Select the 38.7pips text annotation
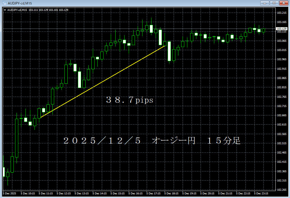The height and width of the screenshot is (198, 290). (130, 100)
